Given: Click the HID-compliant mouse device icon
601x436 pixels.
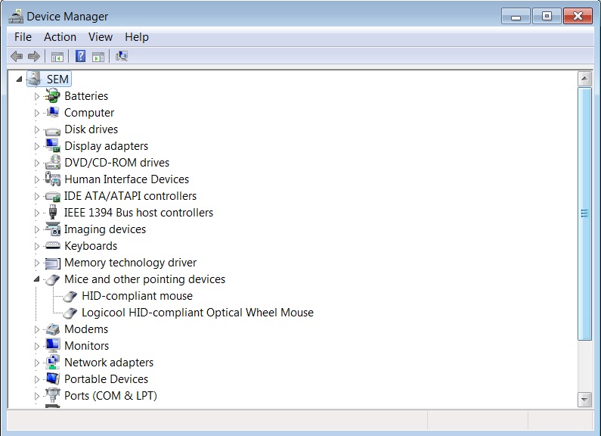Looking at the screenshot, I should (x=70, y=296).
